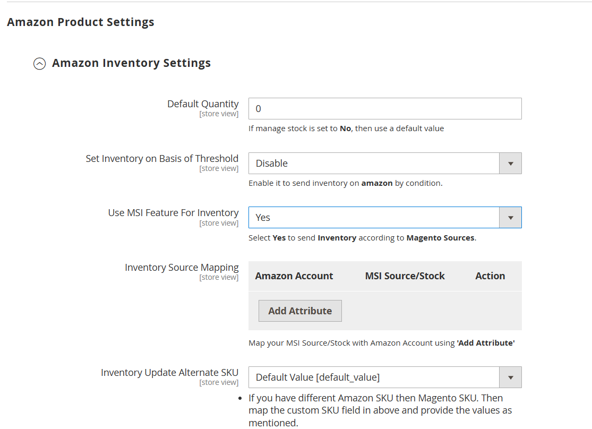This screenshot has width=592, height=429.
Task: Click the MSI Source/Stock column header
Action: click(405, 276)
